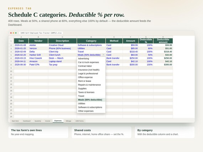Choose Software & subscriptions in dropdown list
Screen dimensions: 203x152
click(91, 107)
